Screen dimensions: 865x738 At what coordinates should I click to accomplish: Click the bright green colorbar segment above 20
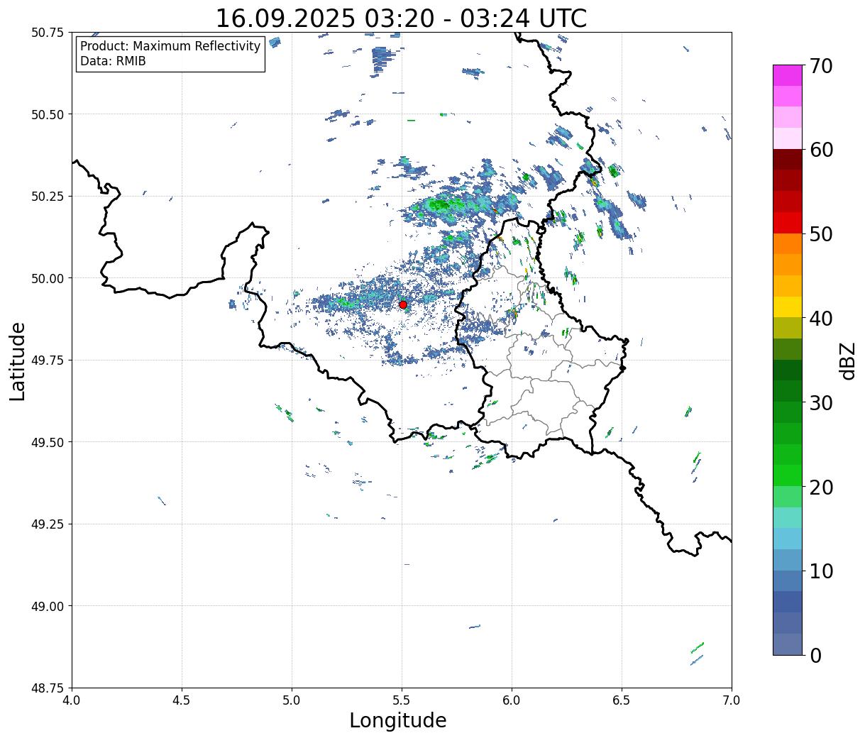pyautogui.click(x=788, y=475)
